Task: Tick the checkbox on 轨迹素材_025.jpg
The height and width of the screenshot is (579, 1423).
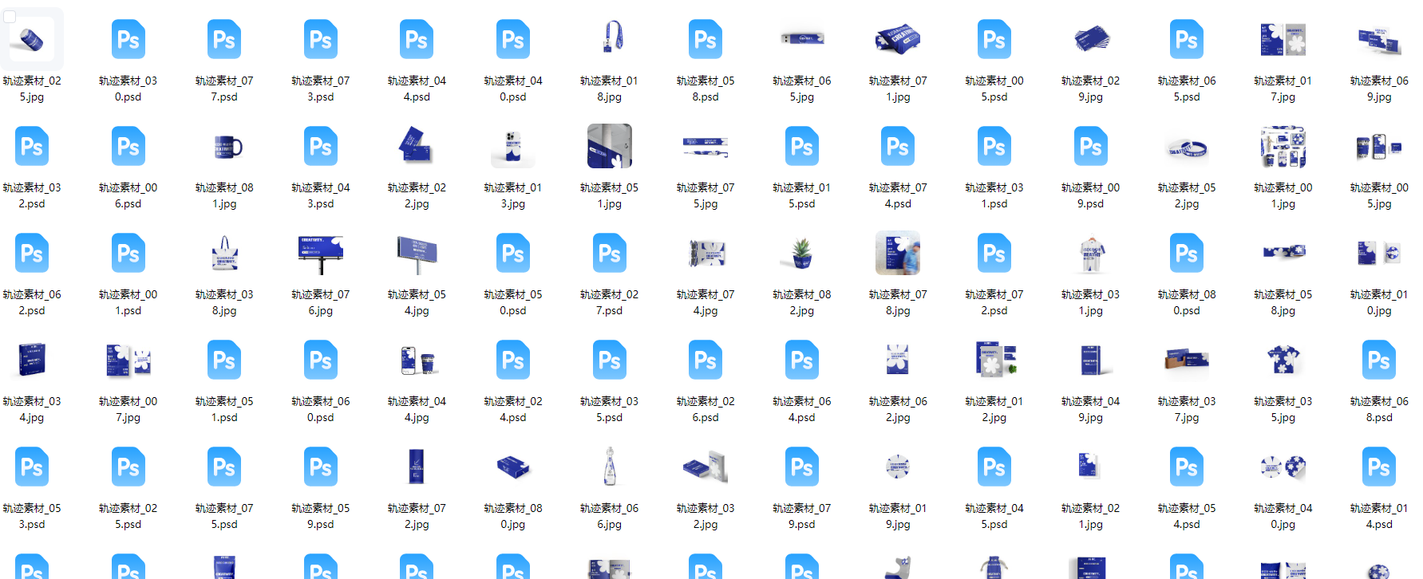Action: pyautogui.click(x=10, y=17)
